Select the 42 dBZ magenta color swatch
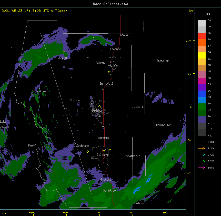 click(x=202, y=81)
